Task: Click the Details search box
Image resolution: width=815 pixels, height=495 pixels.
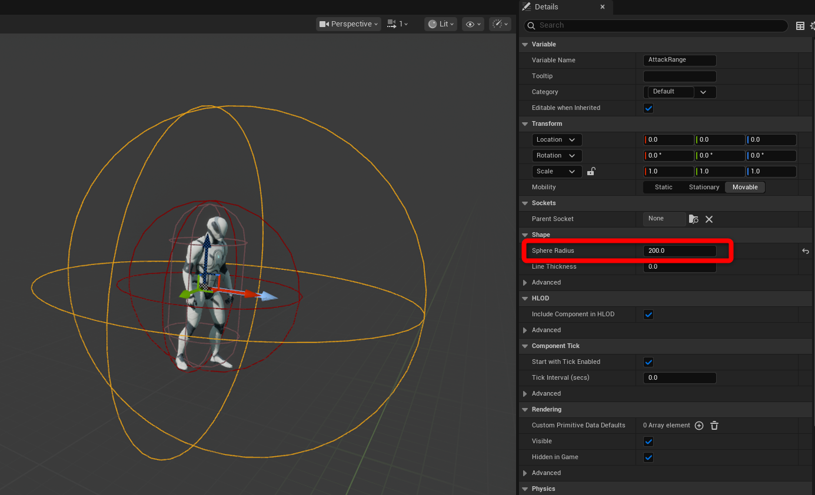Action: click(x=656, y=25)
